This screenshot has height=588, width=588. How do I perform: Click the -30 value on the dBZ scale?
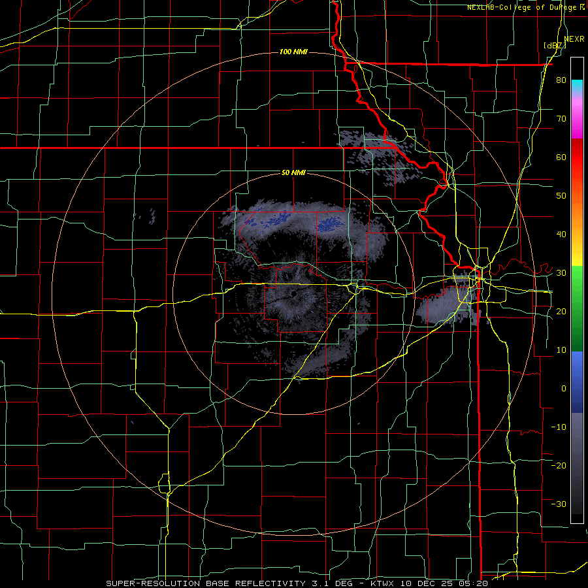point(559,504)
